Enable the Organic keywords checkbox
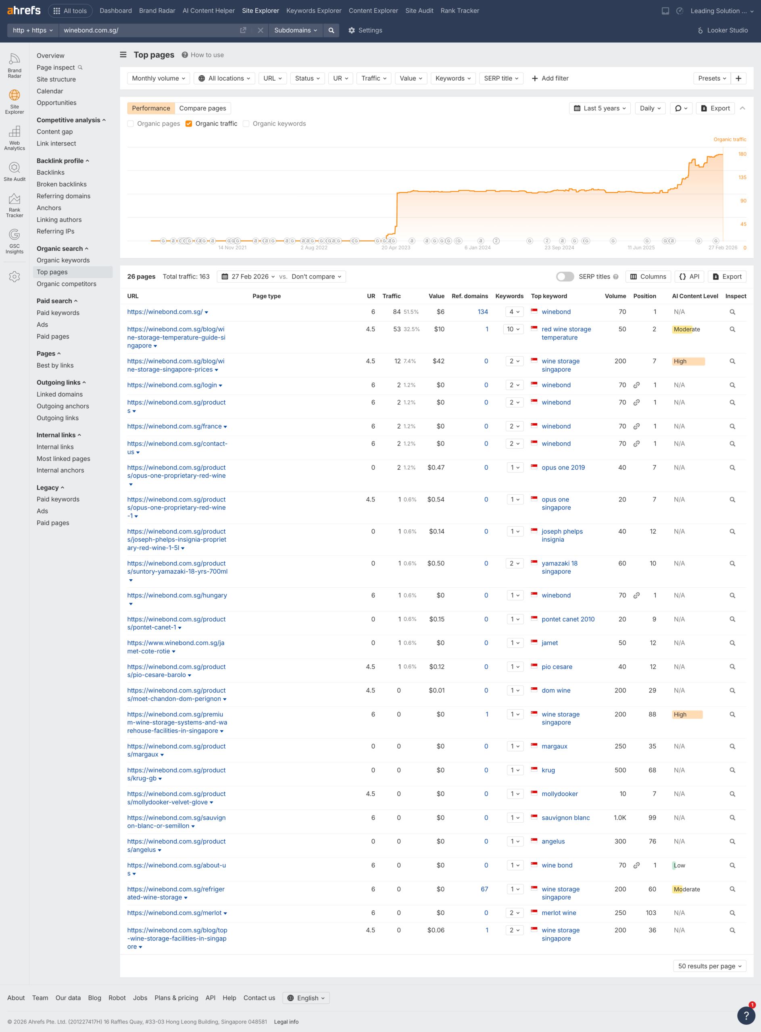 (246, 123)
